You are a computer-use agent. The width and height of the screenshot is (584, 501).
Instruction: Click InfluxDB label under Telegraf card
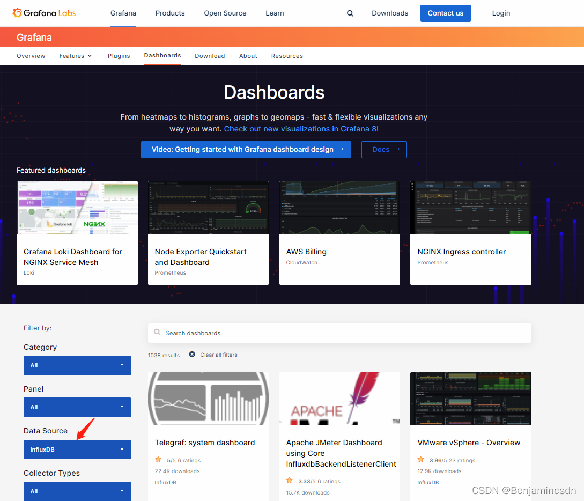click(x=165, y=482)
